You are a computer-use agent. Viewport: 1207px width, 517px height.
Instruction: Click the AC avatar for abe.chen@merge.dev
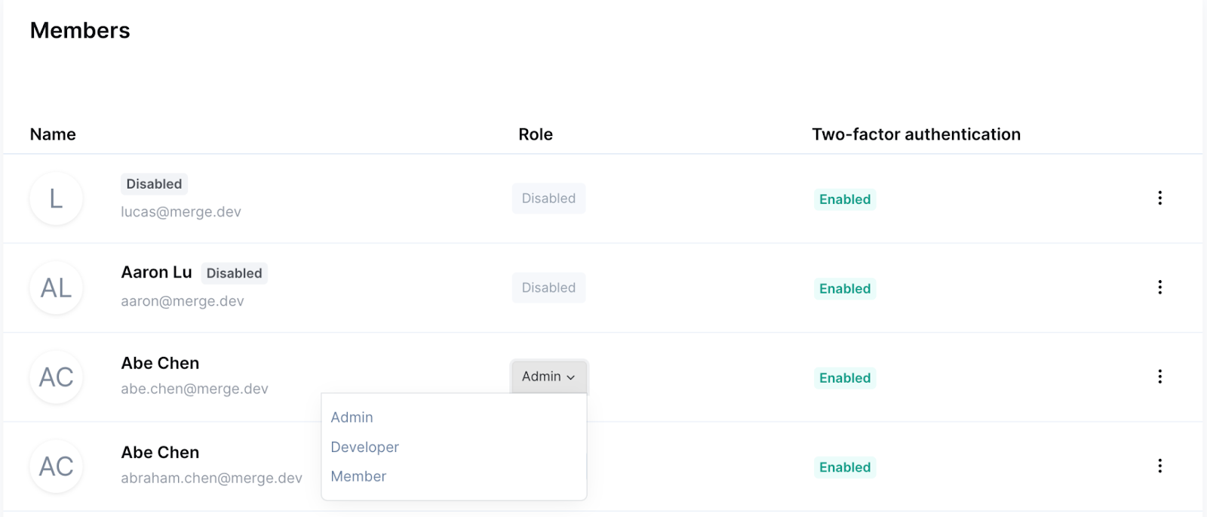56,377
